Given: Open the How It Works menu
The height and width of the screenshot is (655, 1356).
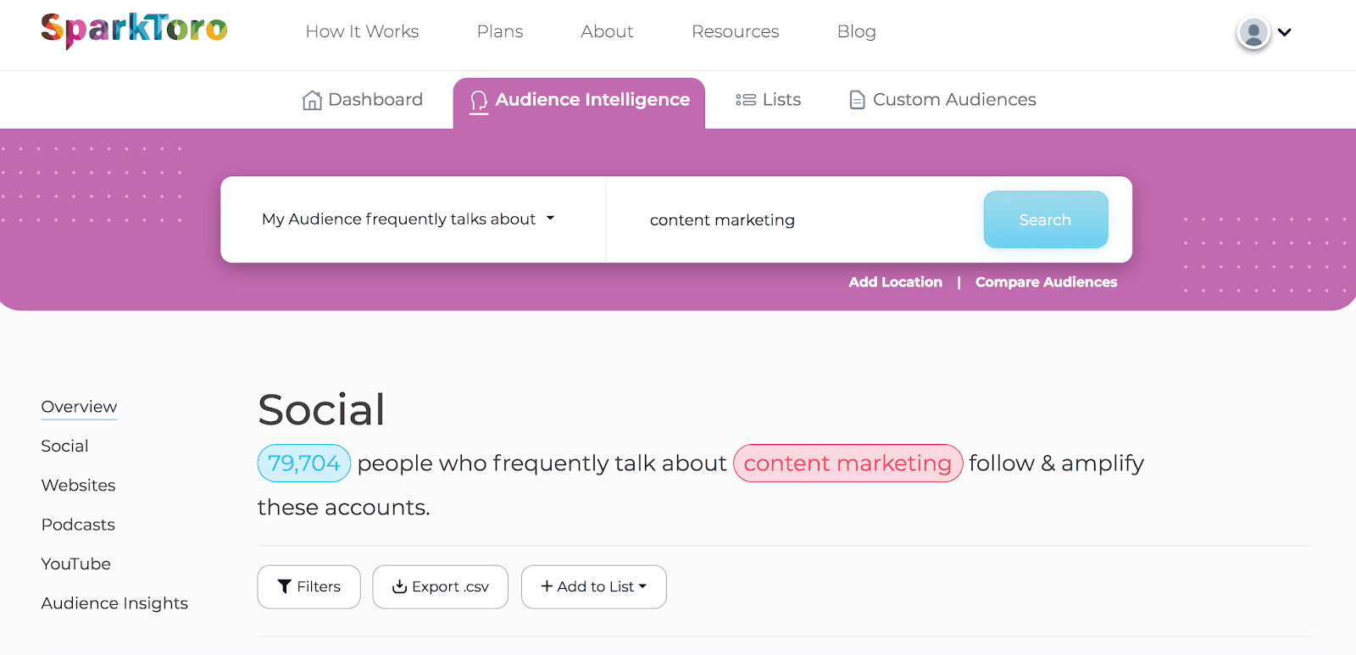Looking at the screenshot, I should tap(362, 31).
